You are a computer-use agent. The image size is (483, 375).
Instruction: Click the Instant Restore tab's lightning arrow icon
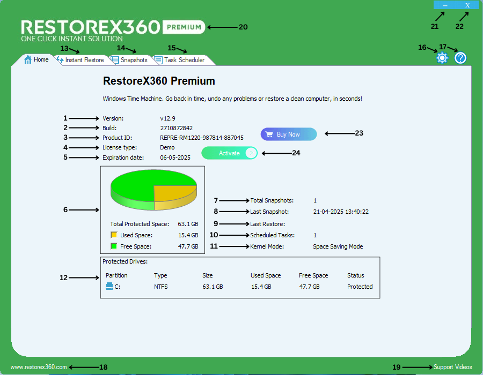(60, 60)
